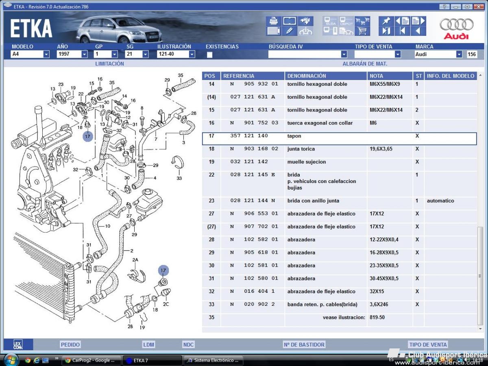Image resolution: width=488 pixels, height=366 pixels.
Task: Go to the previous illustration page icon
Action: coord(402,21)
